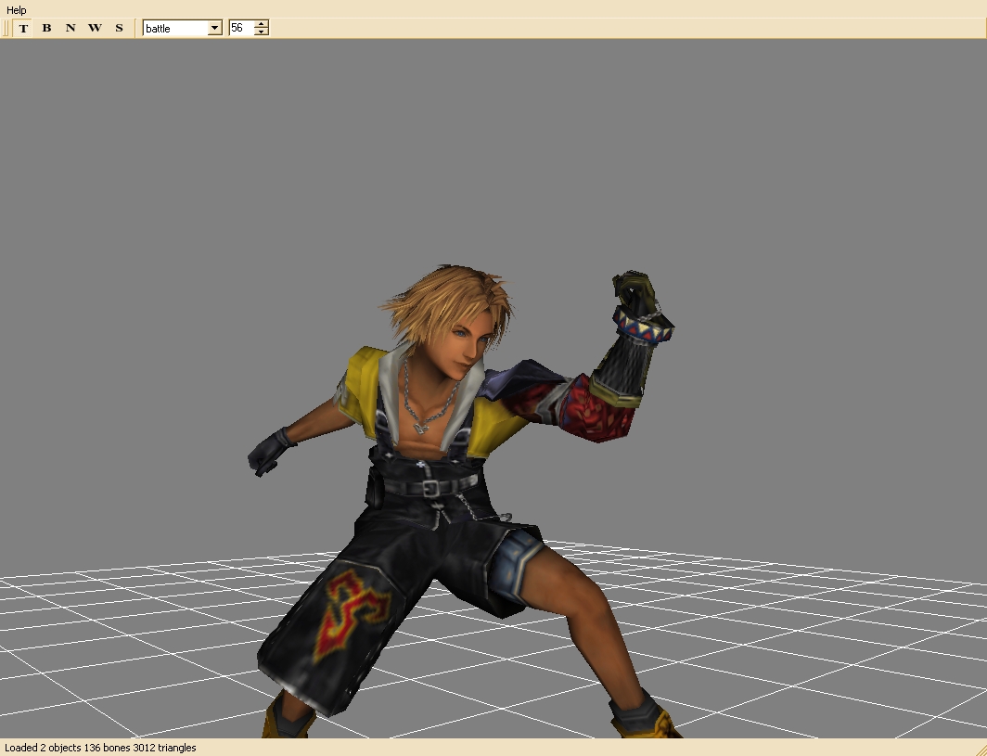This screenshot has width=987, height=756.
Task: Click status text 'Loaded 2 objects 136 bones 3012 triangles'
Action: [x=100, y=748]
